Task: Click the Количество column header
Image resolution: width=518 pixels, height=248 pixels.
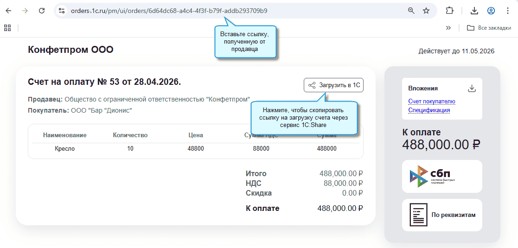Action: coord(130,135)
